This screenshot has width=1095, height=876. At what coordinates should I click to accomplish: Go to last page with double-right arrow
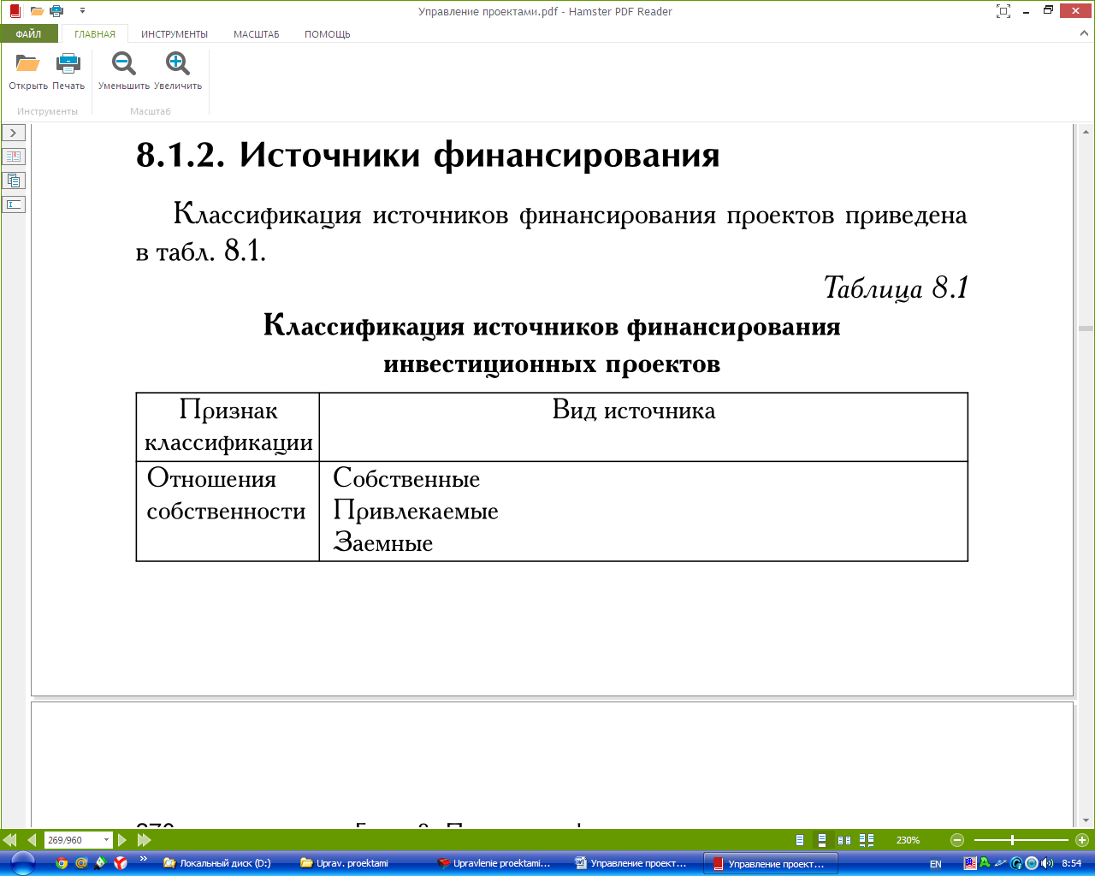pos(145,840)
